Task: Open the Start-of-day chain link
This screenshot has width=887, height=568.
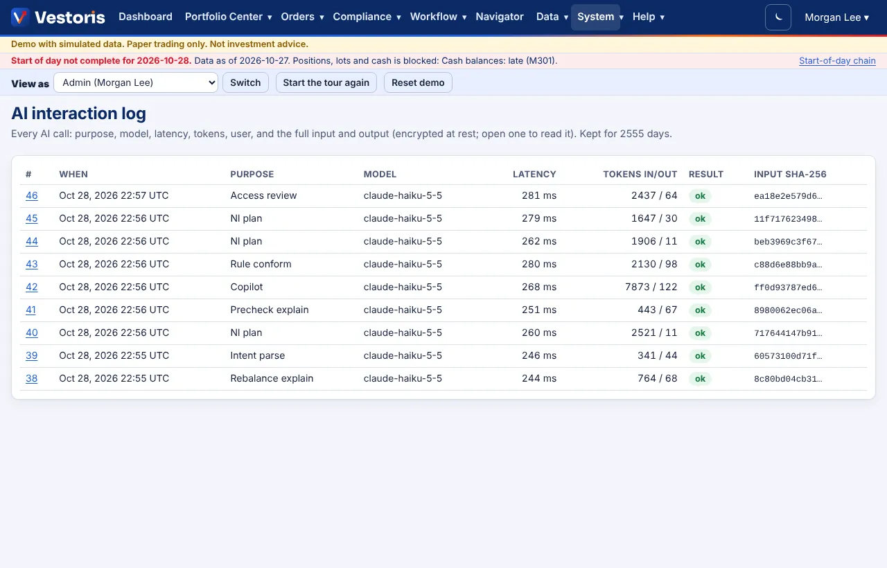Action: [837, 61]
